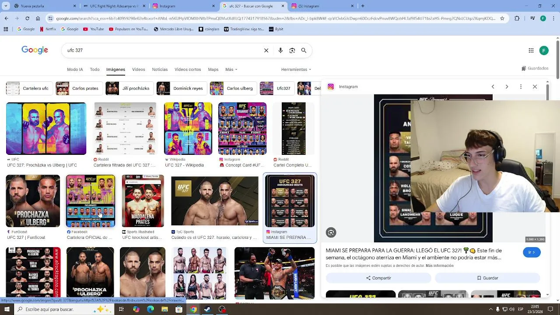Switch to the (5) Instagram browser tab
The height and width of the screenshot is (315, 560).
click(x=323, y=6)
